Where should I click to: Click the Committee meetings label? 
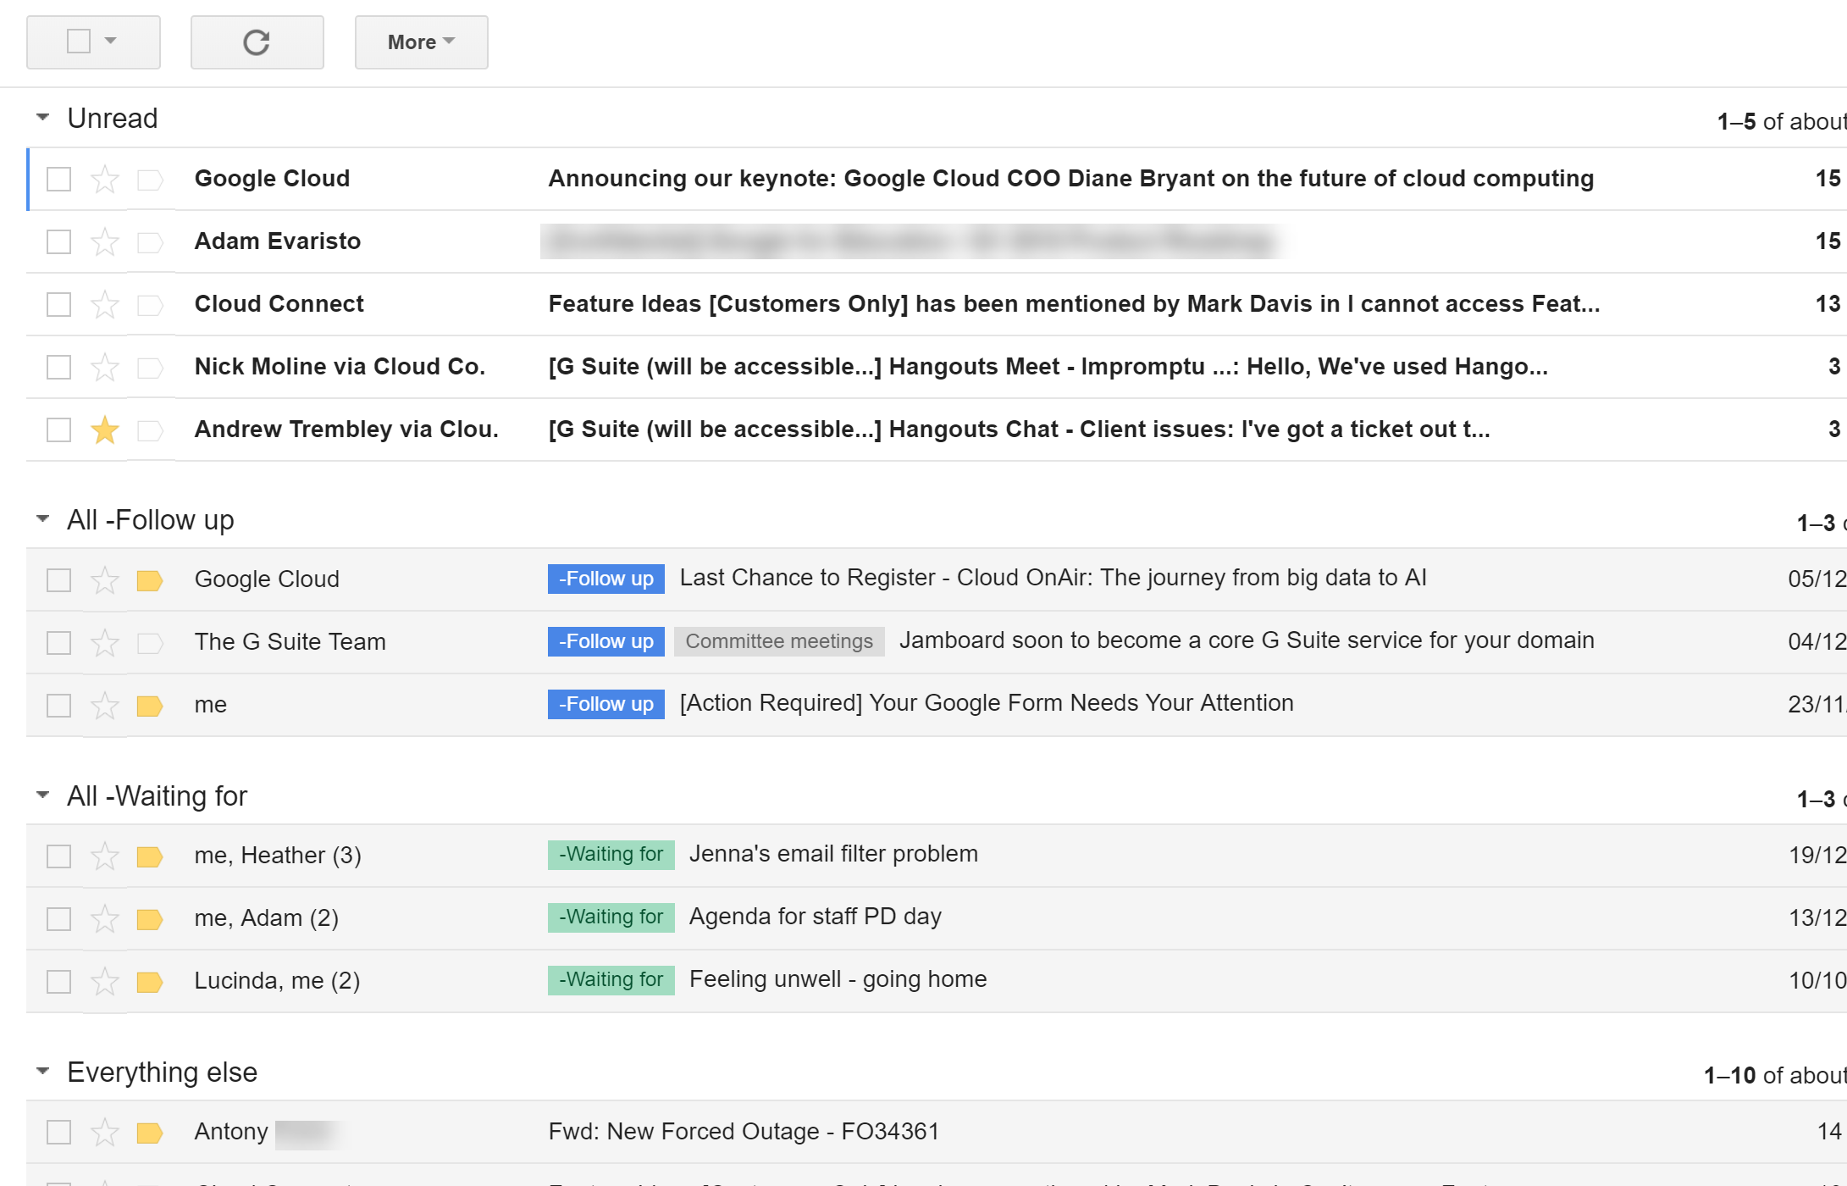click(x=779, y=642)
